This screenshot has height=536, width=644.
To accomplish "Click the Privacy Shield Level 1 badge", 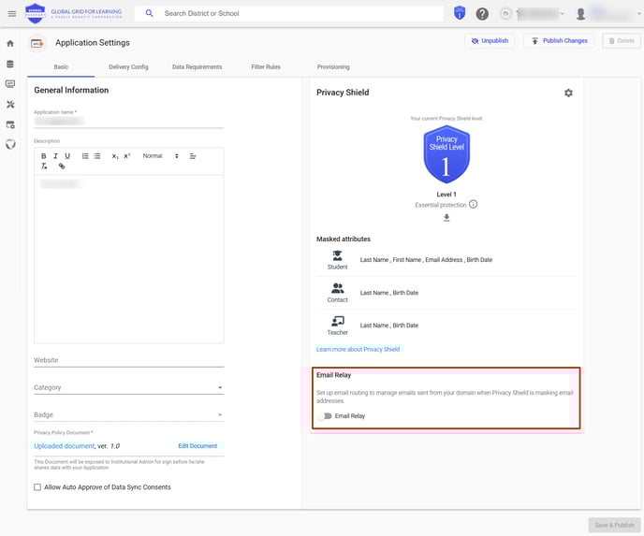I will click(446, 154).
